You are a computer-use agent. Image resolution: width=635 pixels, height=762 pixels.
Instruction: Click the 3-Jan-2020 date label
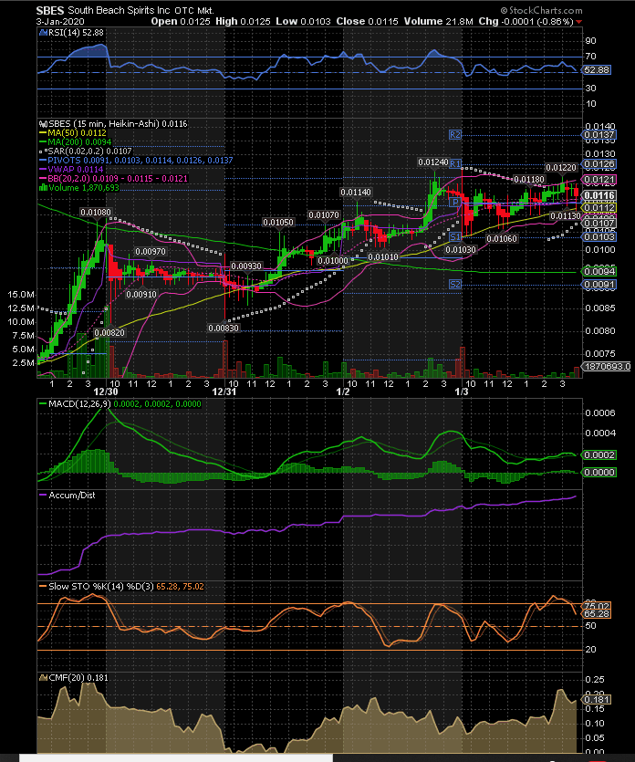click(59, 21)
